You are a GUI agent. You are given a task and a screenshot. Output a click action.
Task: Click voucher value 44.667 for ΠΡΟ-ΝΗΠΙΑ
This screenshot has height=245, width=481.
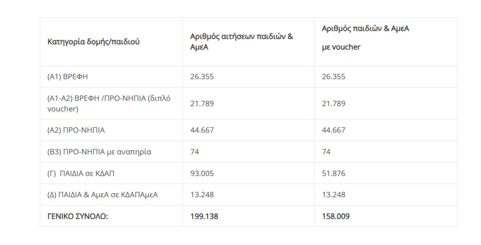click(334, 130)
